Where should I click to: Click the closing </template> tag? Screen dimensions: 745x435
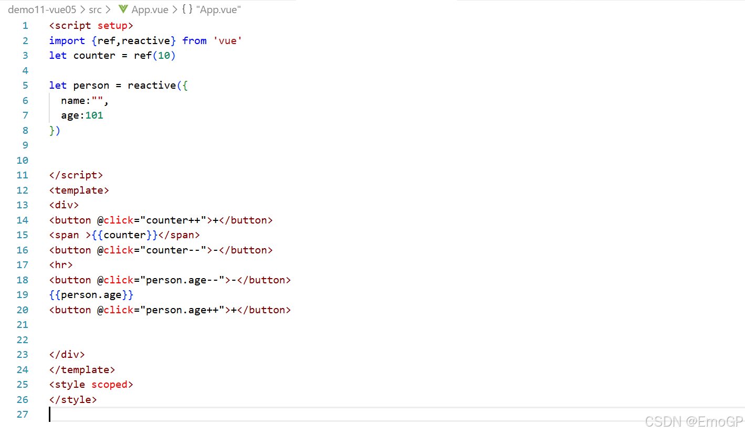tap(82, 370)
